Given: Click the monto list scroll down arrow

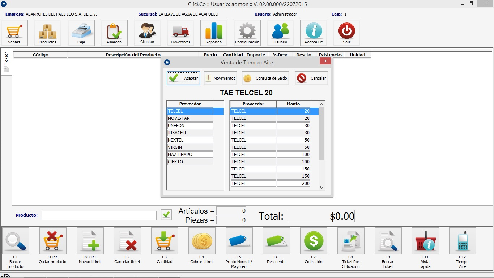Looking at the screenshot, I should (322, 188).
